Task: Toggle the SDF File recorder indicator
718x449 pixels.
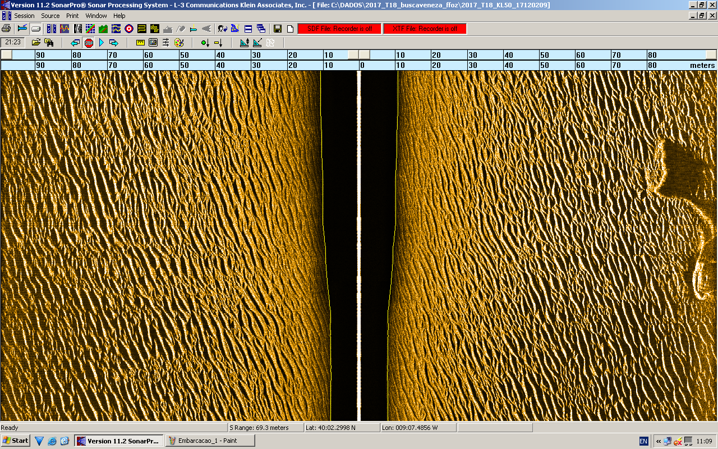Action: pos(339,29)
